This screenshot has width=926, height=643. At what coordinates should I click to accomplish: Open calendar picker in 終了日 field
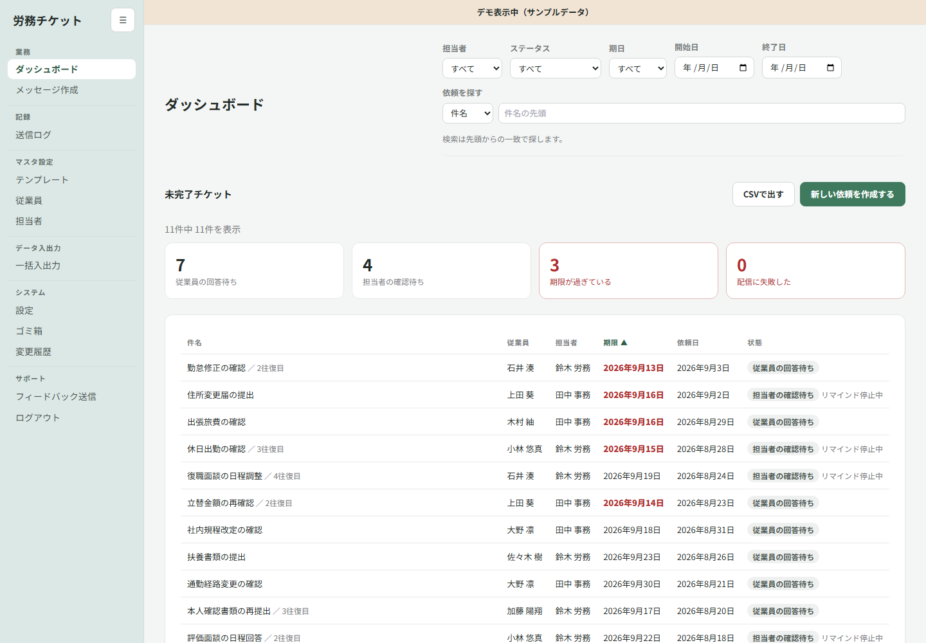coord(830,68)
